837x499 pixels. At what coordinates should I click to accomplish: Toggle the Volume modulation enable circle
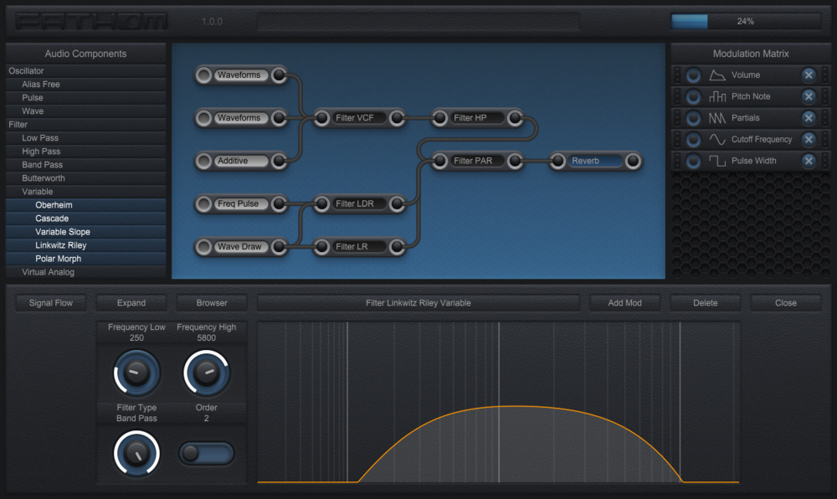[693, 75]
